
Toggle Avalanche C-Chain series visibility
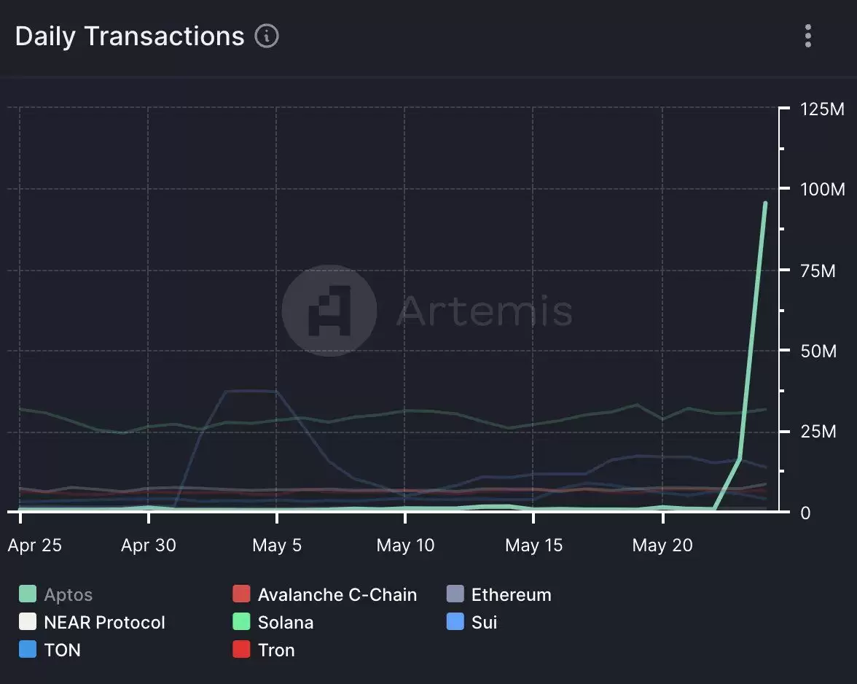pos(337,595)
